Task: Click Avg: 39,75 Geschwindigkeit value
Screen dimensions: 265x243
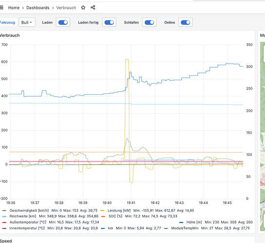Action: point(88,210)
